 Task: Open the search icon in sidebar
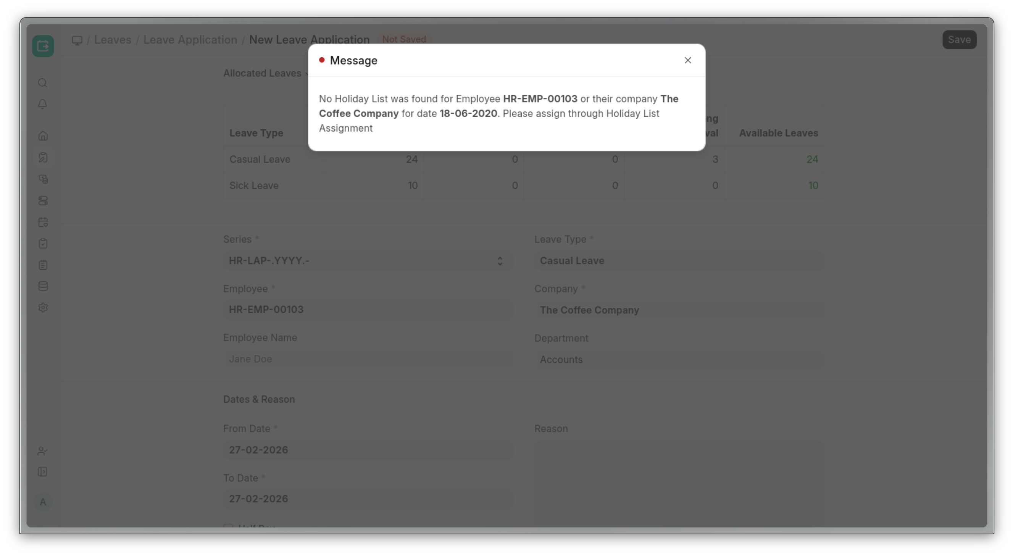click(42, 83)
